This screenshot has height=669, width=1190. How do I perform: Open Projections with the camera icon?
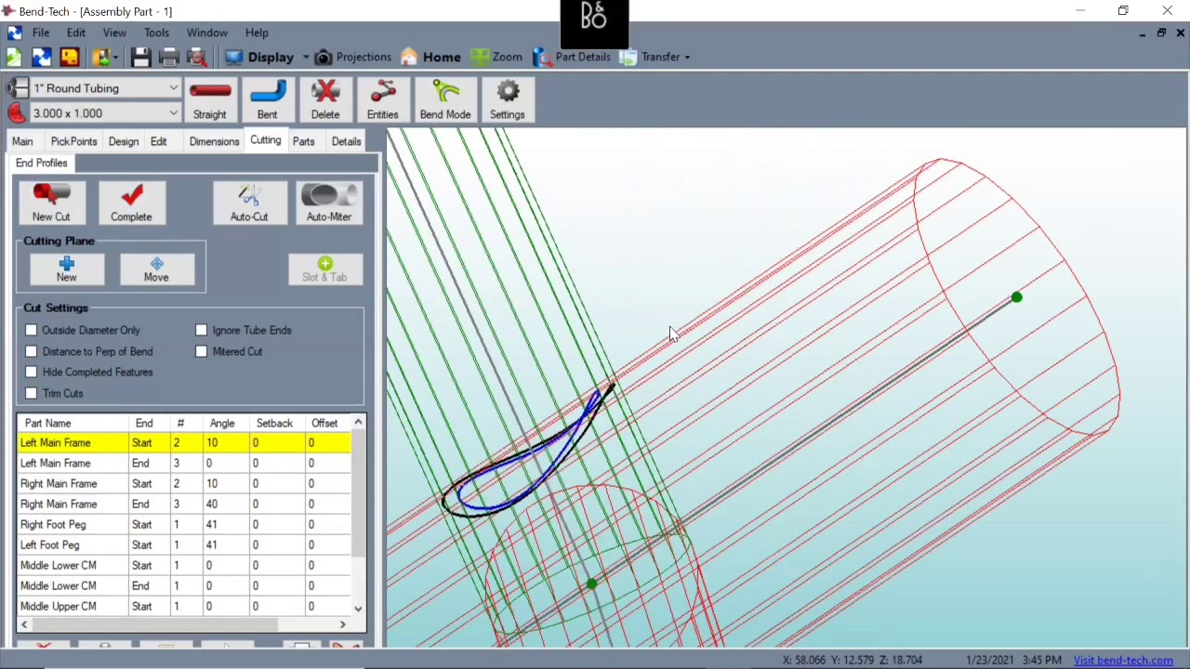352,57
